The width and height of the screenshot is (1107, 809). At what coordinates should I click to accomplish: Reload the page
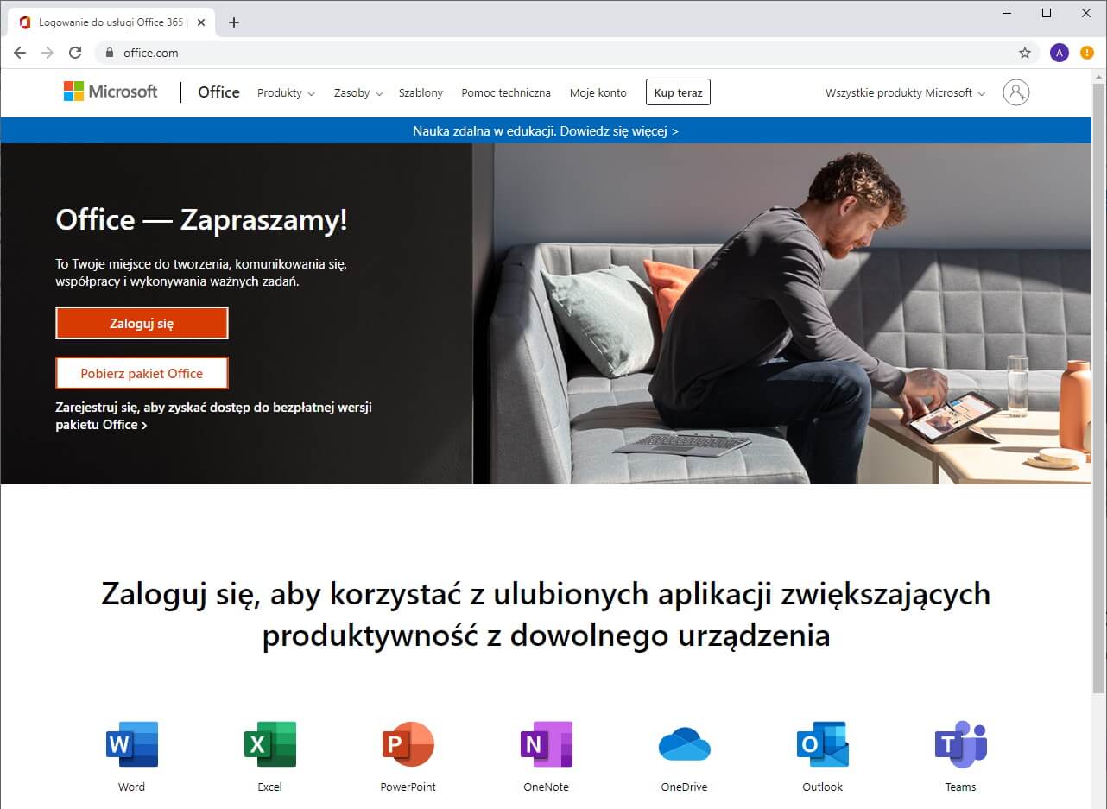[75, 53]
